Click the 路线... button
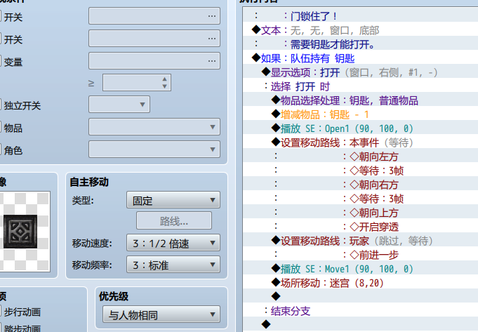This screenshot has height=332, width=478. (x=174, y=220)
